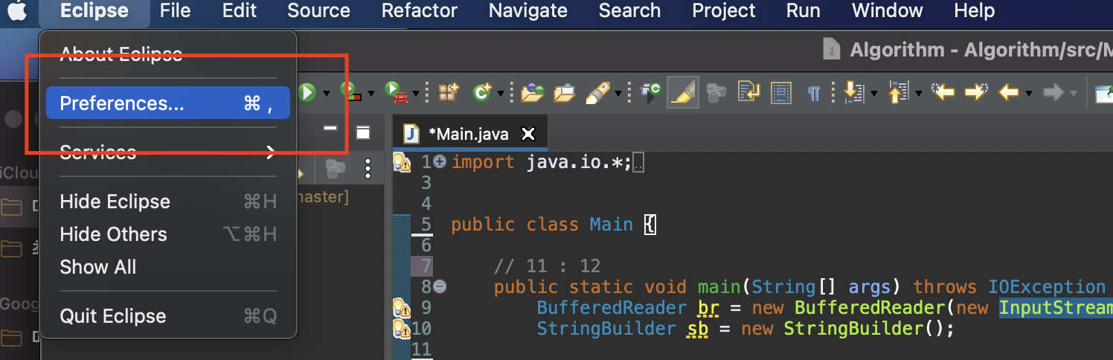Open the Help menu
The height and width of the screenshot is (360, 1113).
click(x=974, y=11)
